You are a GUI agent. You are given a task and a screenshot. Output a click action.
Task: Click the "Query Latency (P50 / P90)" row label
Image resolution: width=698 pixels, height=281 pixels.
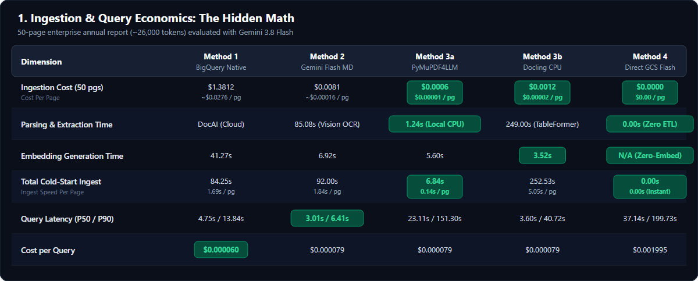[x=69, y=219]
